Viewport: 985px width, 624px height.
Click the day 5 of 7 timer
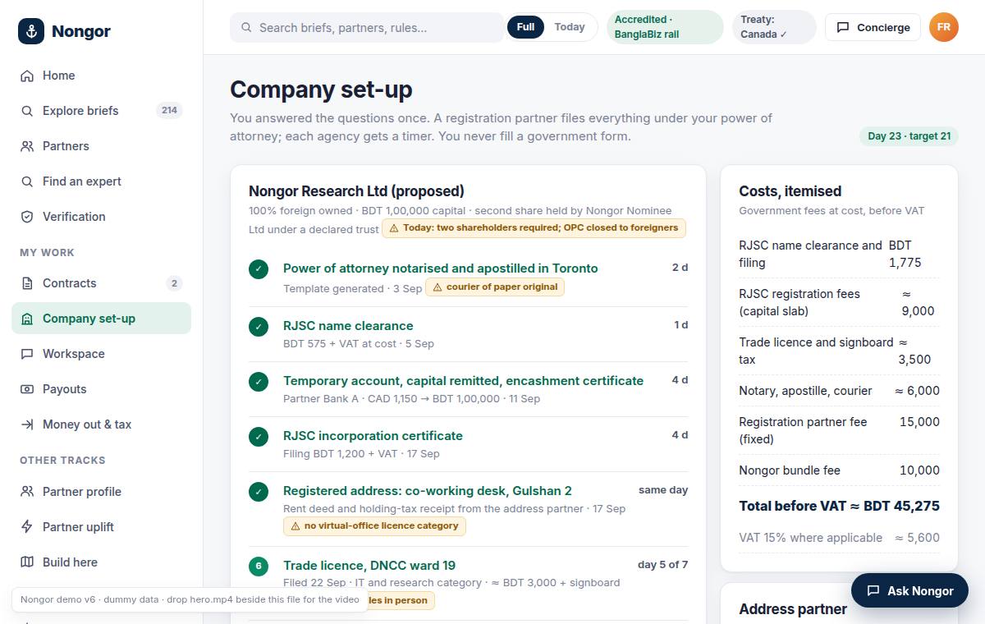click(662, 565)
